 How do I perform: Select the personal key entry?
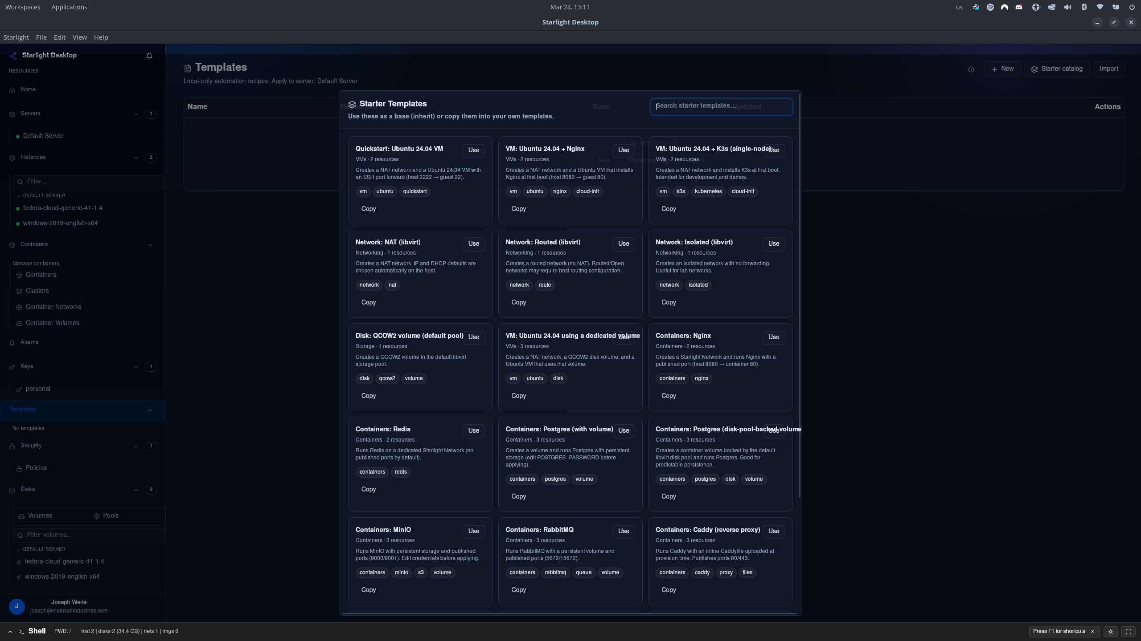(x=38, y=389)
